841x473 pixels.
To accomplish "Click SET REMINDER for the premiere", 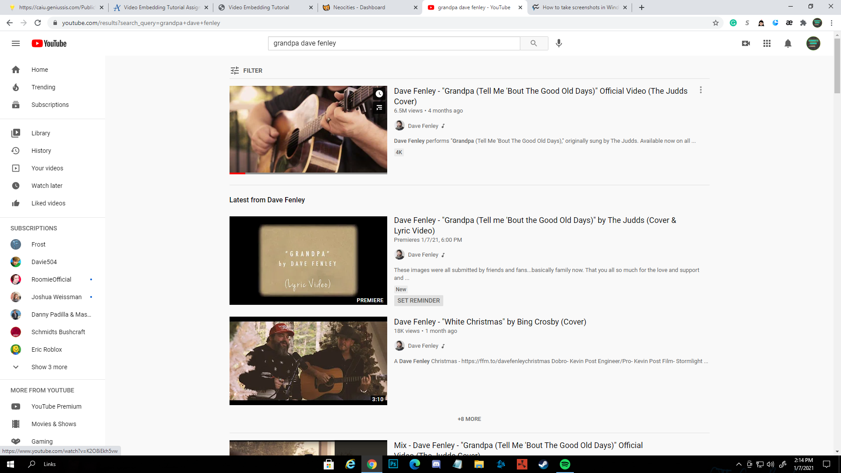I will (419, 301).
